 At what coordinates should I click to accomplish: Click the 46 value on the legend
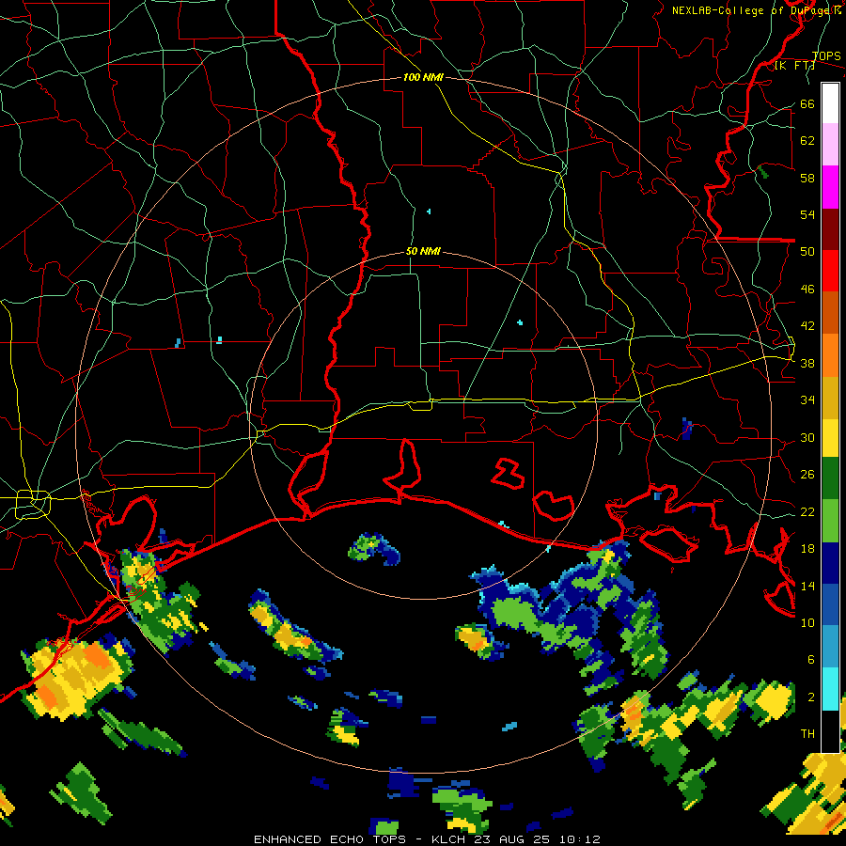(807, 290)
